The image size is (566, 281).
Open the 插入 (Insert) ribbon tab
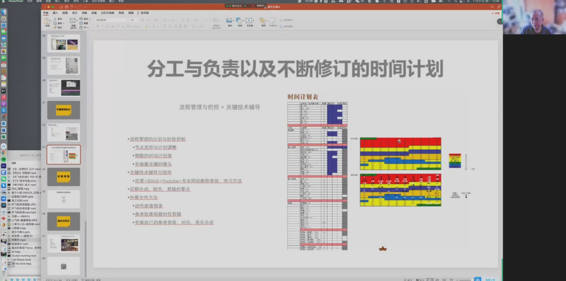(56, 13)
